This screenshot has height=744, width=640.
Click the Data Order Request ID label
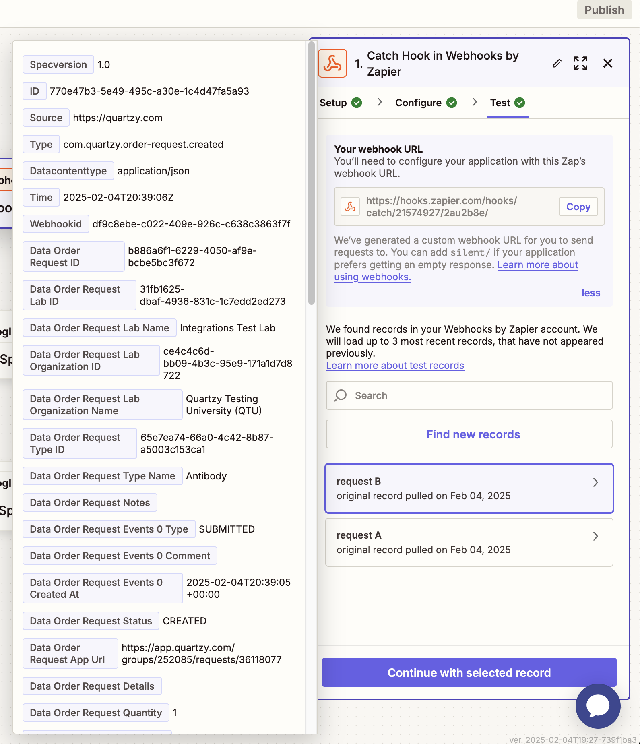pyautogui.click(x=74, y=256)
